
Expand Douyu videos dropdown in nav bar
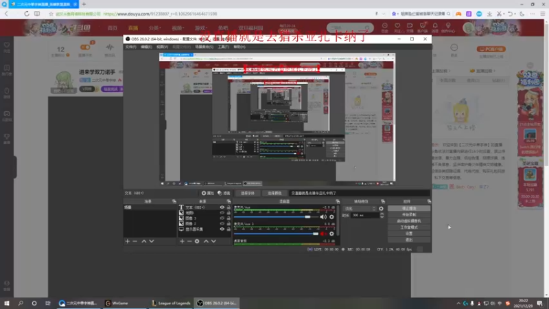pyautogui.click(x=178, y=28)
